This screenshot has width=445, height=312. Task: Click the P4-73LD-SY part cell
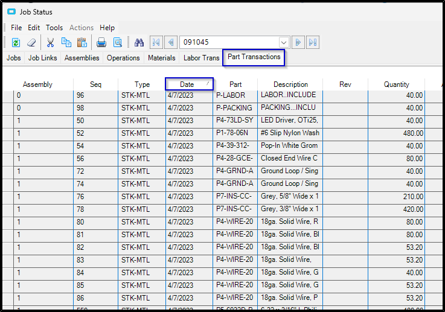tap(235, 121)
